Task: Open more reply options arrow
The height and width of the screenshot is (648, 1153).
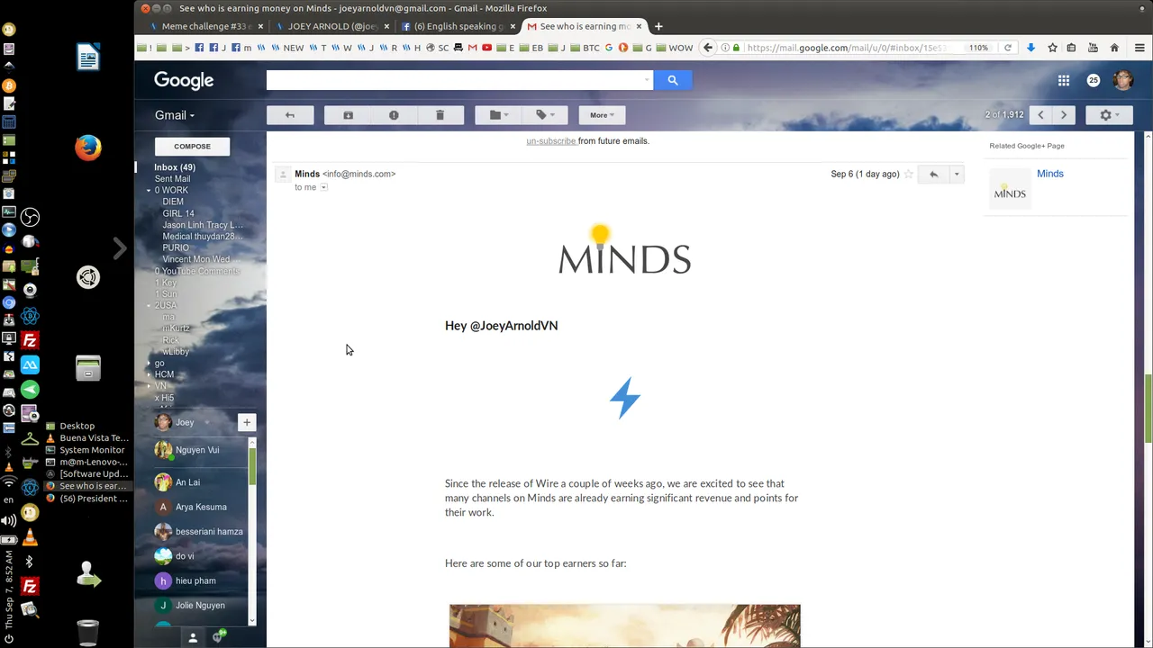Action: pyautogui.click(x=957, y=174)
